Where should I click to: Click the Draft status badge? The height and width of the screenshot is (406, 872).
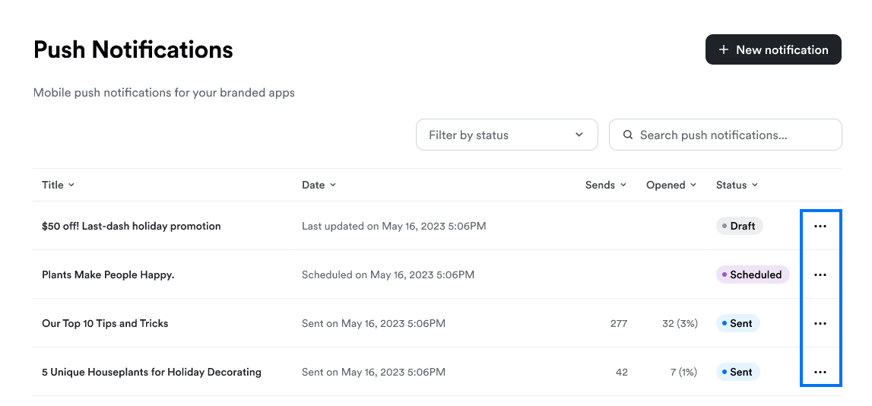pos(739,226)
